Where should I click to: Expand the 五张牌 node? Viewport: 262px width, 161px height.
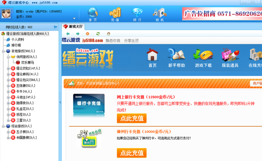click(x=8, y=86)
